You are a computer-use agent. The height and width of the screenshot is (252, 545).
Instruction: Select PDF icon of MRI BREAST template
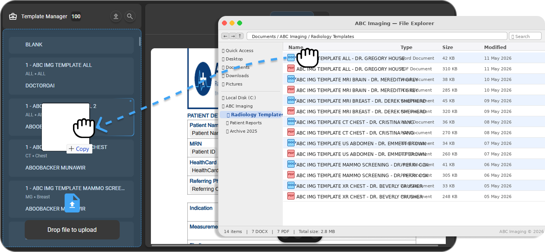pos(291,111)
